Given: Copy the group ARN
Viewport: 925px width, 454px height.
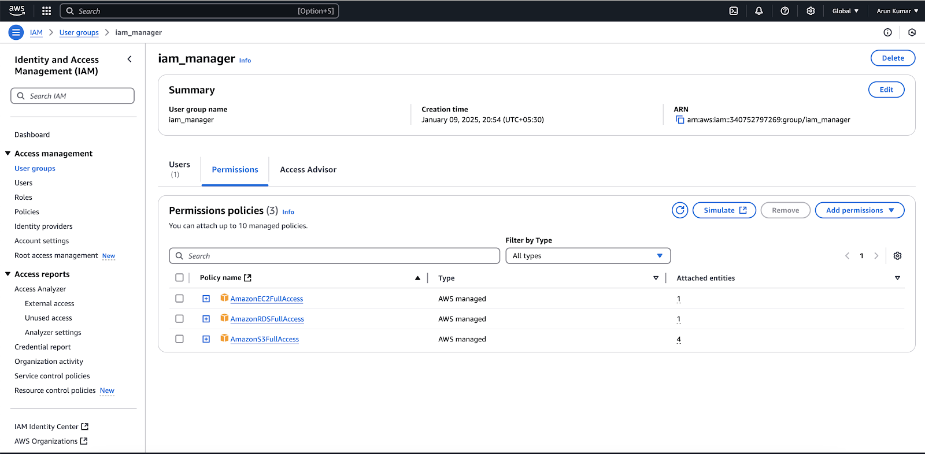Looking at the screenshot, I should (680, 120).
